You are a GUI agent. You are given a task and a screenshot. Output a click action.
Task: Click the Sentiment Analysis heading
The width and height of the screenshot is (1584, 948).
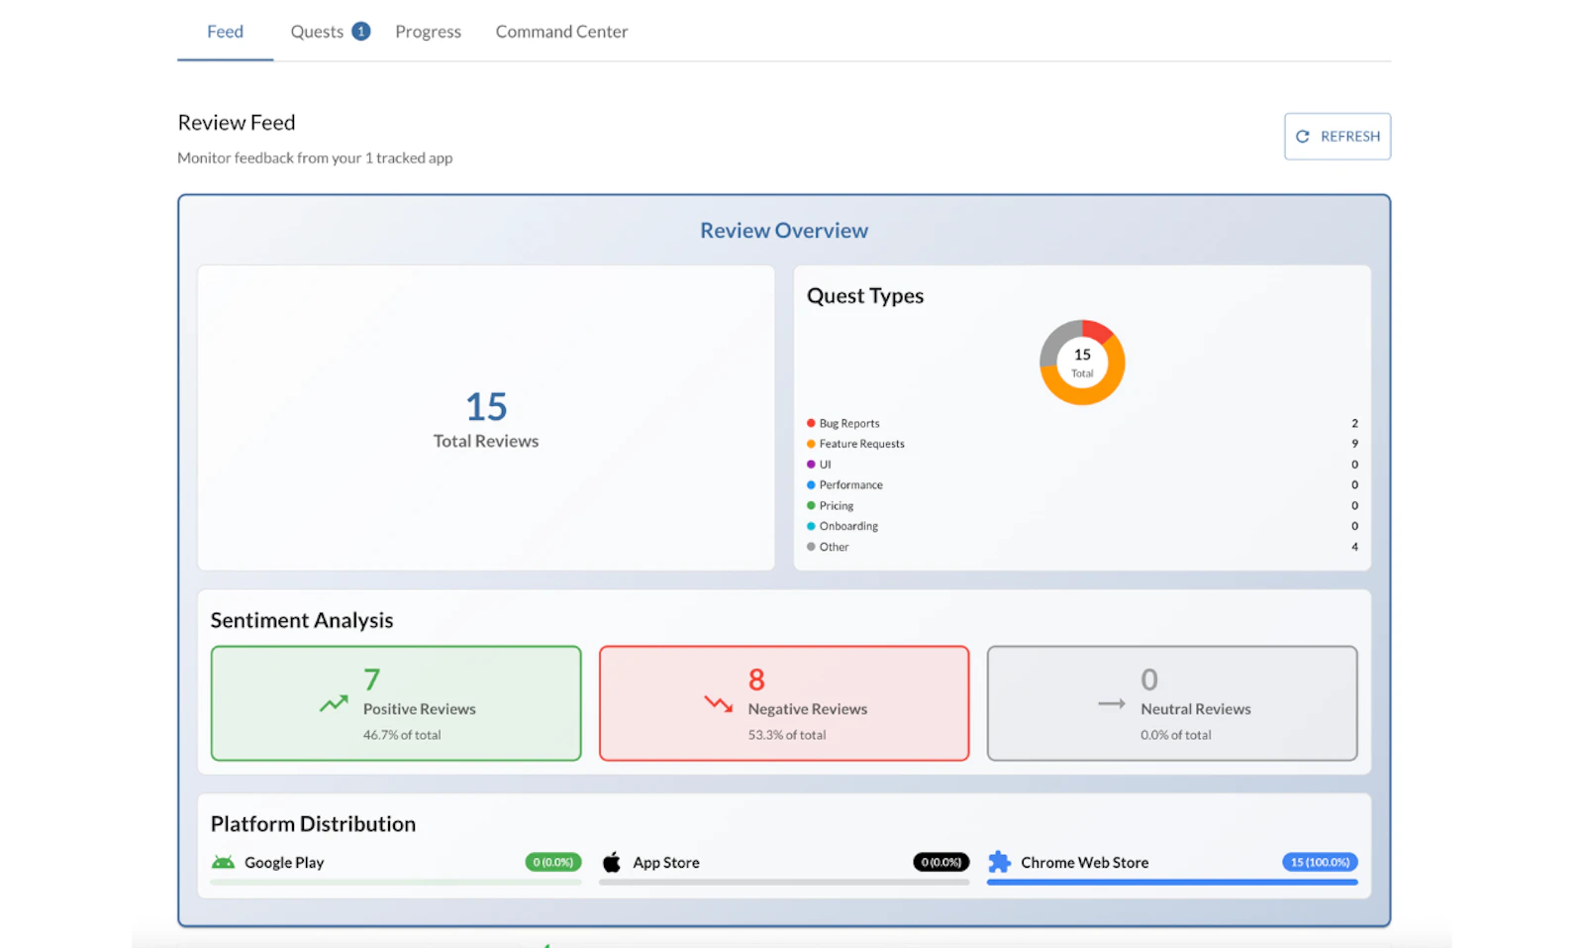(x=302, y=620)
